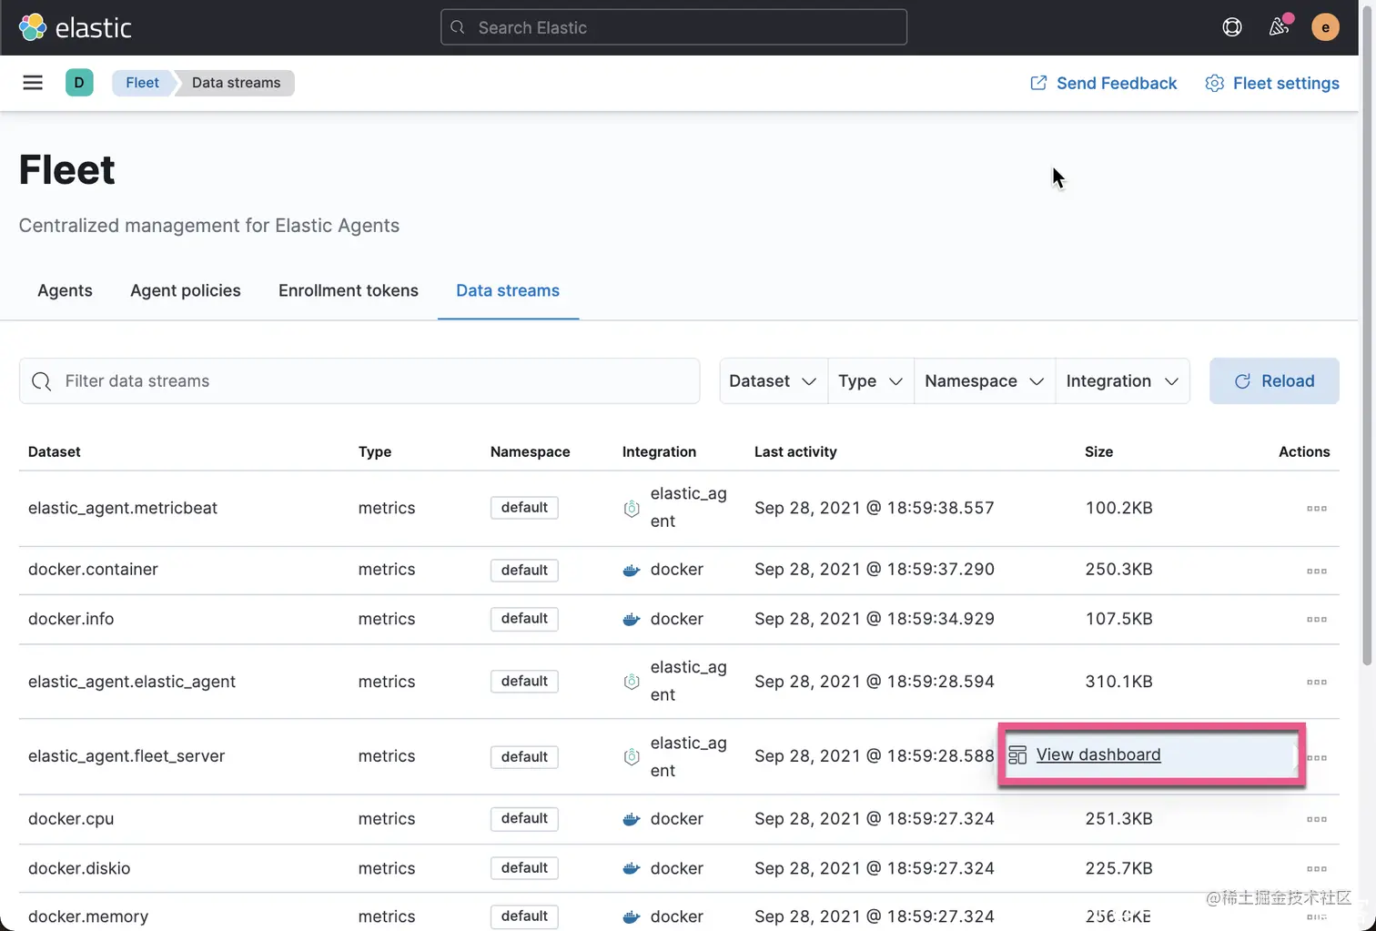The height and width of the screenshot is (931, 1376).
Task: Sort by the Size column header
Action: point(1098,451)
